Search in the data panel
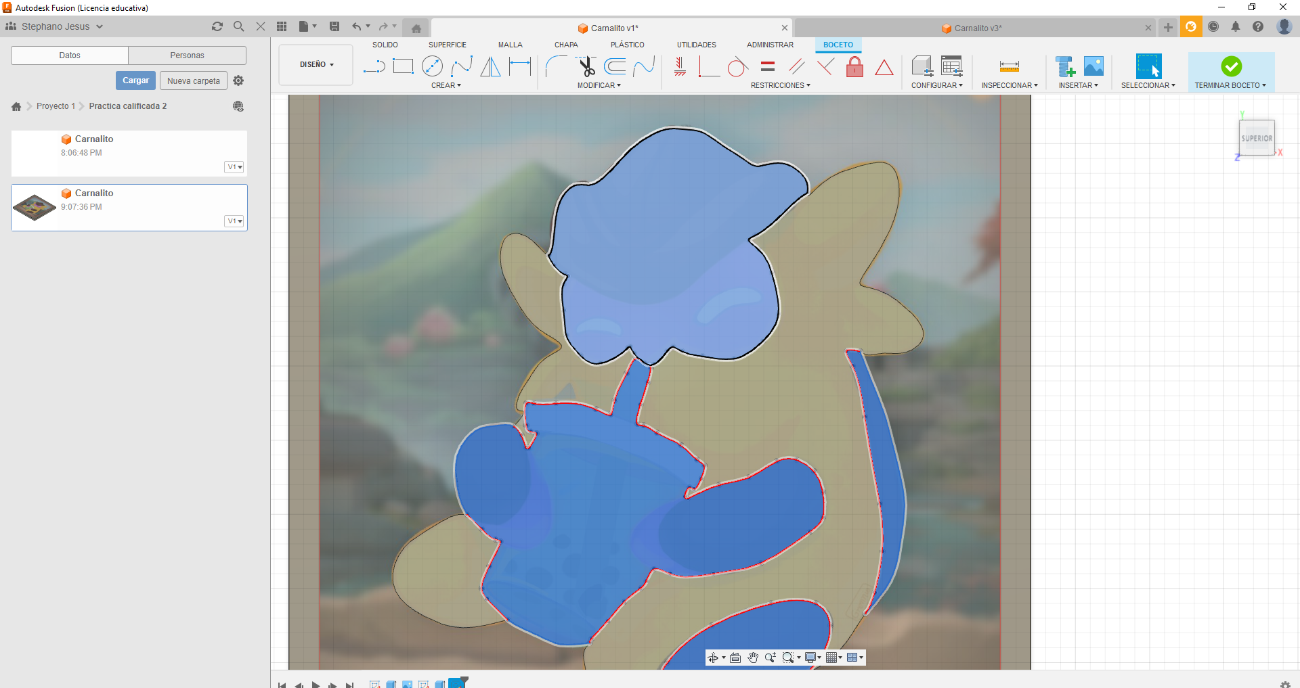The height and width of the screenshot is (688, 1300). pyautogui.click(x=238, y=26)
